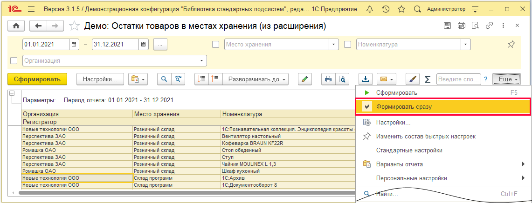Click the Find magnifier toolbar button
The height and width of the screenshot is (203, 532).
164,79
